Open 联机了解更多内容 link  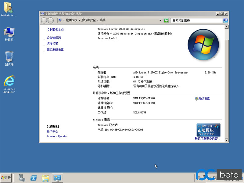(208, 138)
